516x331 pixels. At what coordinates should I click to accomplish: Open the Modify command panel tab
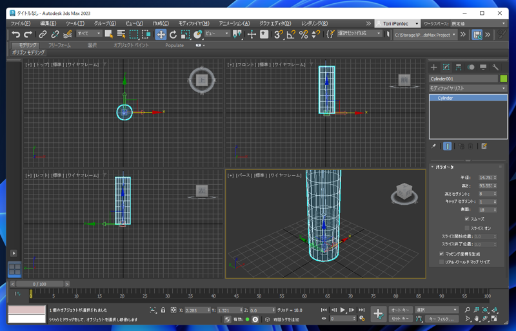[x=446, y=68]
